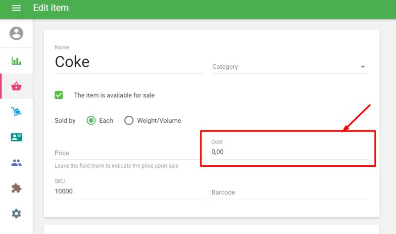The image size is (396, 234).
Task: Open the Customers people icon
Action: pyautogui.click(x=16, y=163)
